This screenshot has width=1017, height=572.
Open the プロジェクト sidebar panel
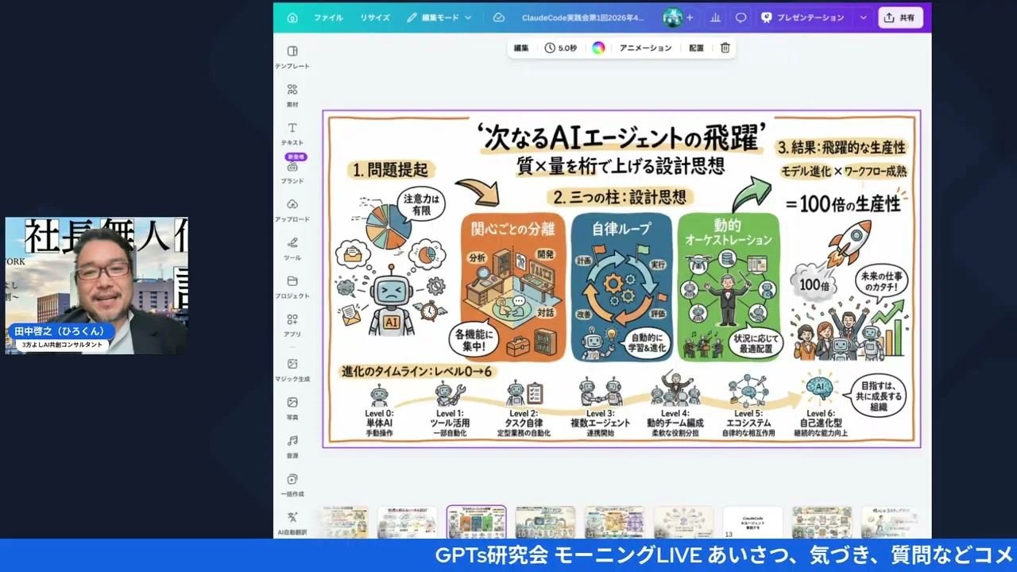pyautogui.click(x=292, y=288)
